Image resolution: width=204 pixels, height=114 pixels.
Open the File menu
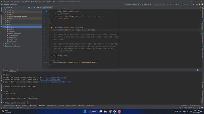click(5, 2)
